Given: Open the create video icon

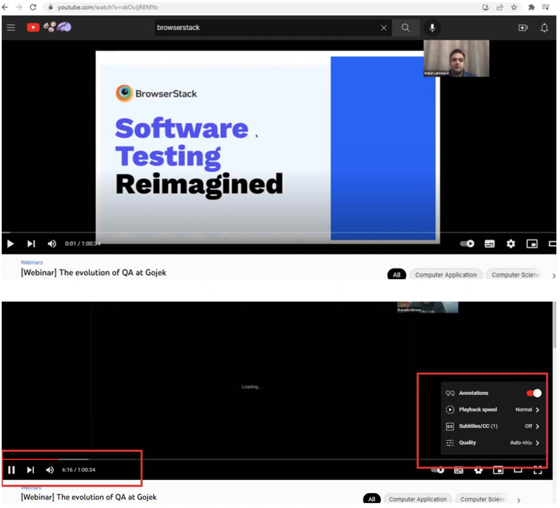Looking at the screenshot, I should click(523, 28).
